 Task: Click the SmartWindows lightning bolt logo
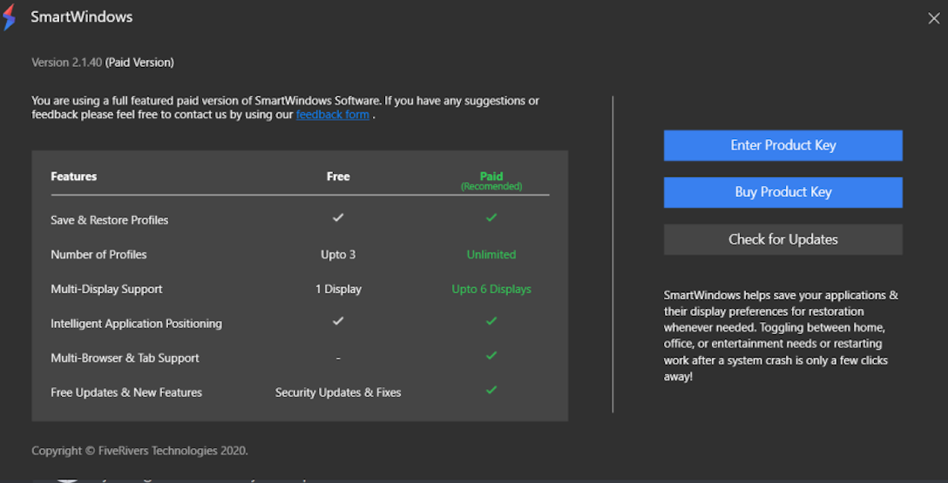[x=10, y=17]
